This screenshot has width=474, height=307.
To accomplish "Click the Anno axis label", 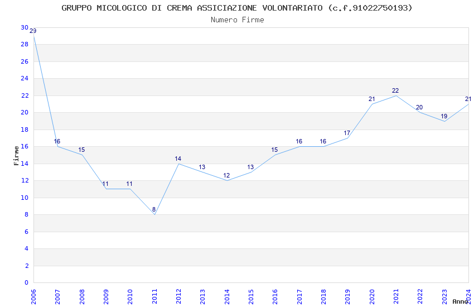I will coord(460,301).
